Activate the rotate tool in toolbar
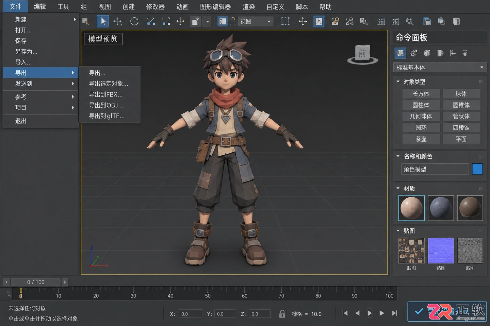Image resolution: width=490 pixels, height=326 pixels. pyautogui.click(x=134, y=21)
